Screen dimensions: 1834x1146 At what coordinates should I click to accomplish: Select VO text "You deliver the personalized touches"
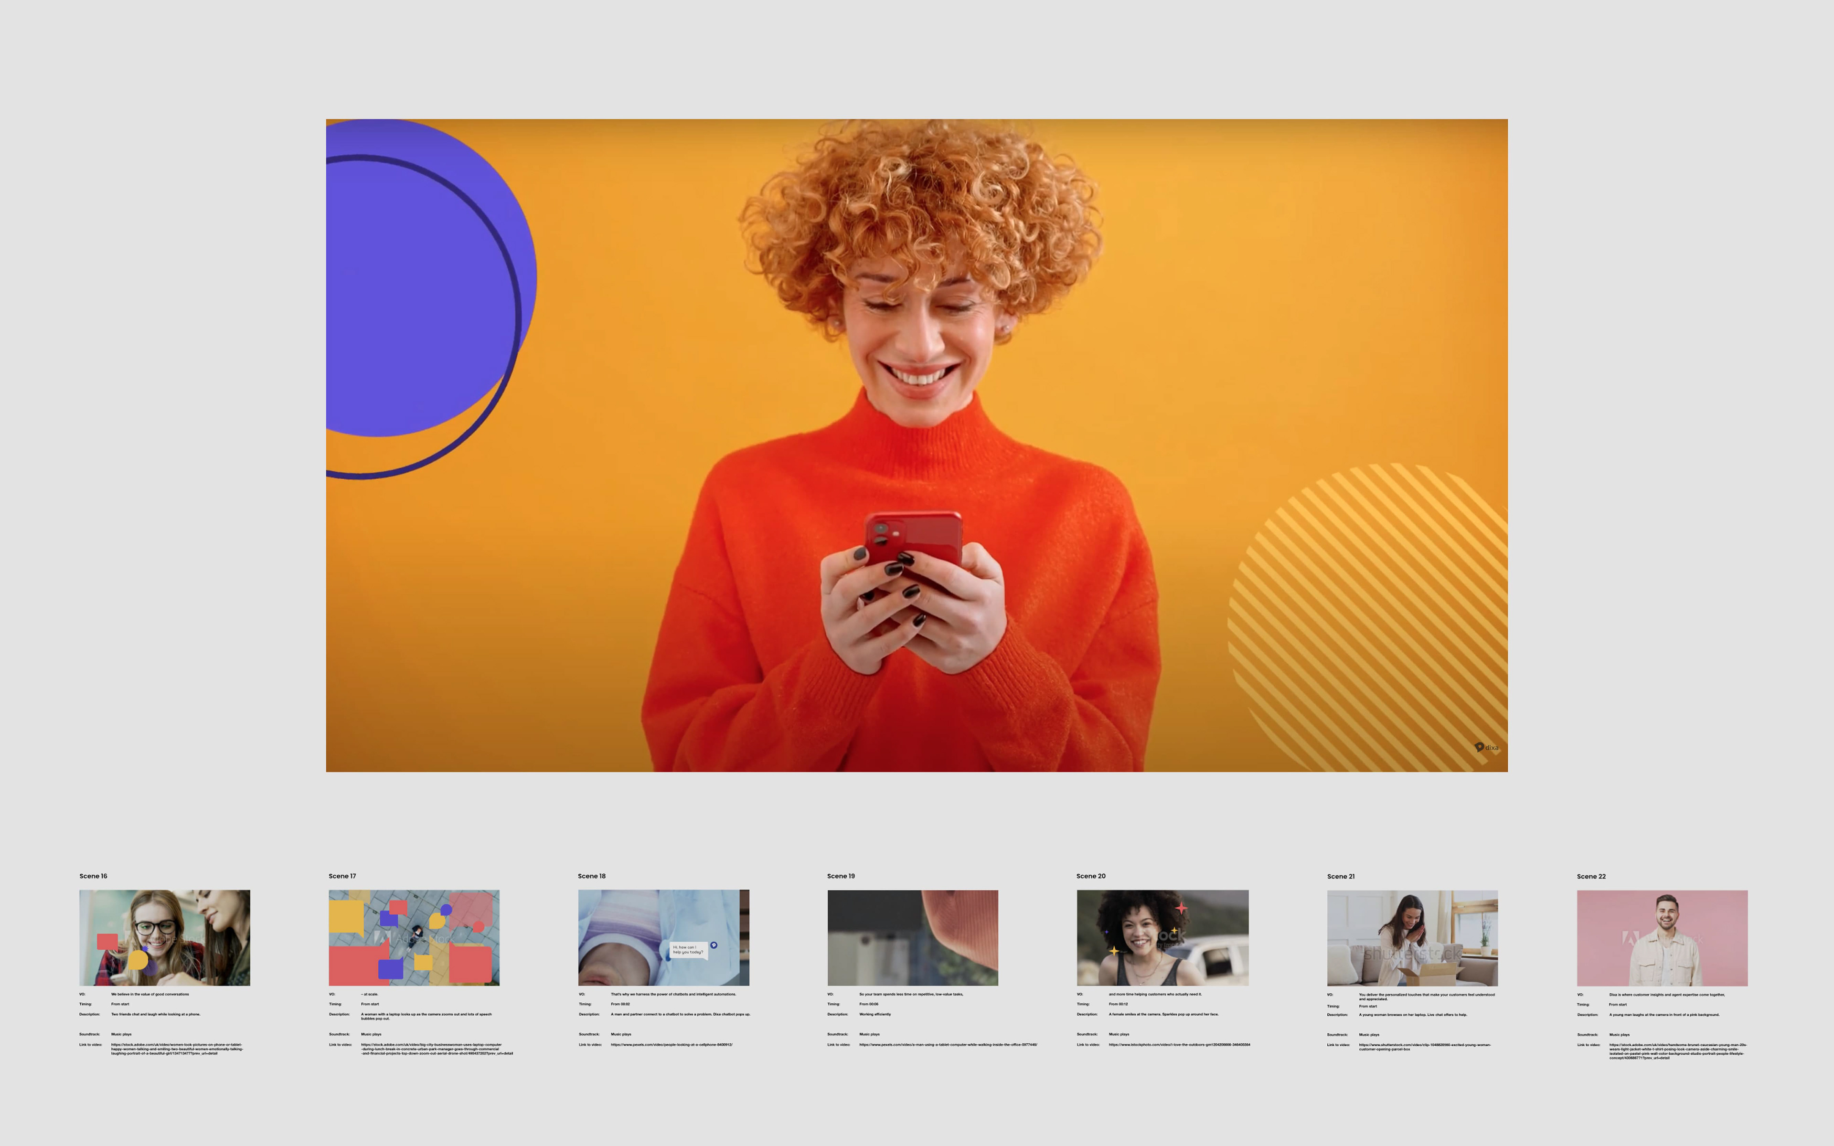(1427, 996)
